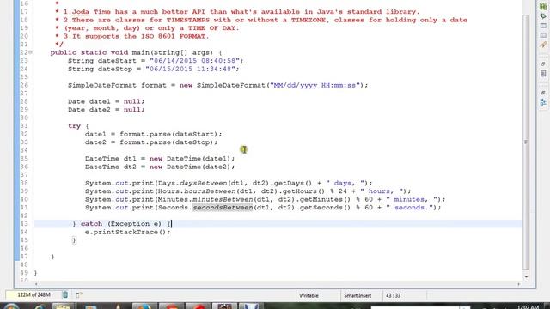This screenshot has height=309, width=550.
Task: Click the pencil-shaped icon in right sidebar
Action: point(543,45)
